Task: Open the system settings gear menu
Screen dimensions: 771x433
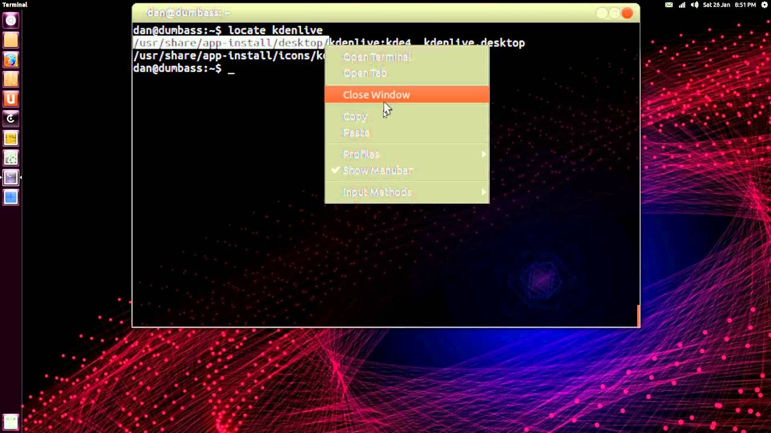Action: pos(764,5)
